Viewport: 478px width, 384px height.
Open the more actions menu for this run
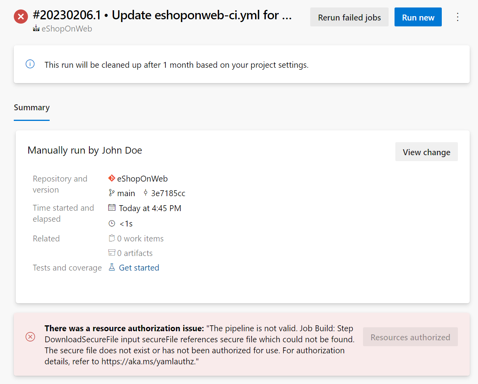(458, 17)
